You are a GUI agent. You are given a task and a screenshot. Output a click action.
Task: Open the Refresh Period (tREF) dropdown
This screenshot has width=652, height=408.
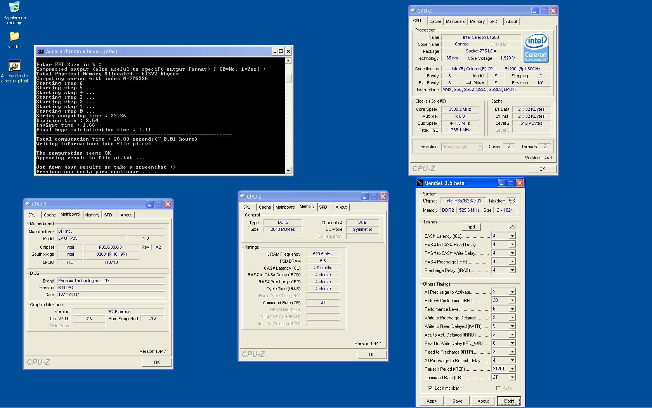tap(512, 369)
